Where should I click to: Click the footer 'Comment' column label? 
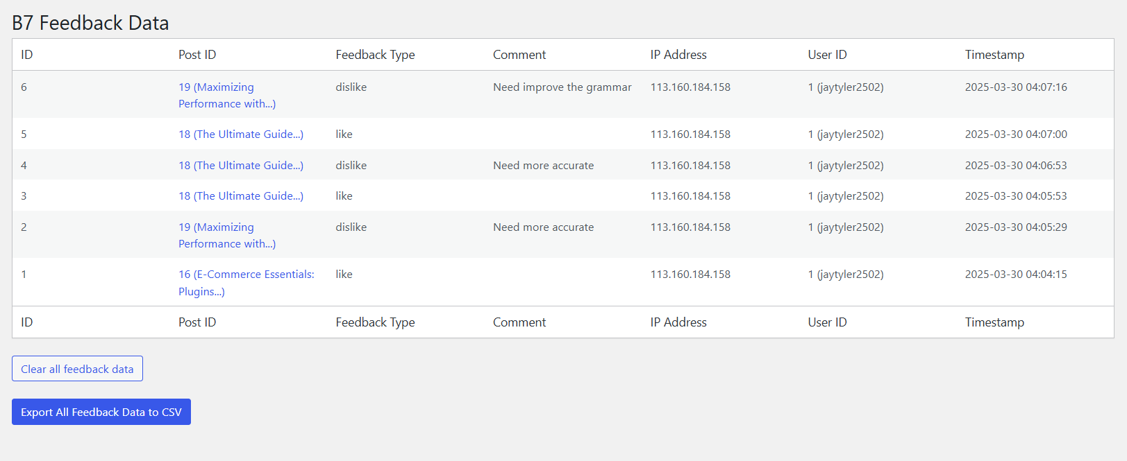coord(519,322)
